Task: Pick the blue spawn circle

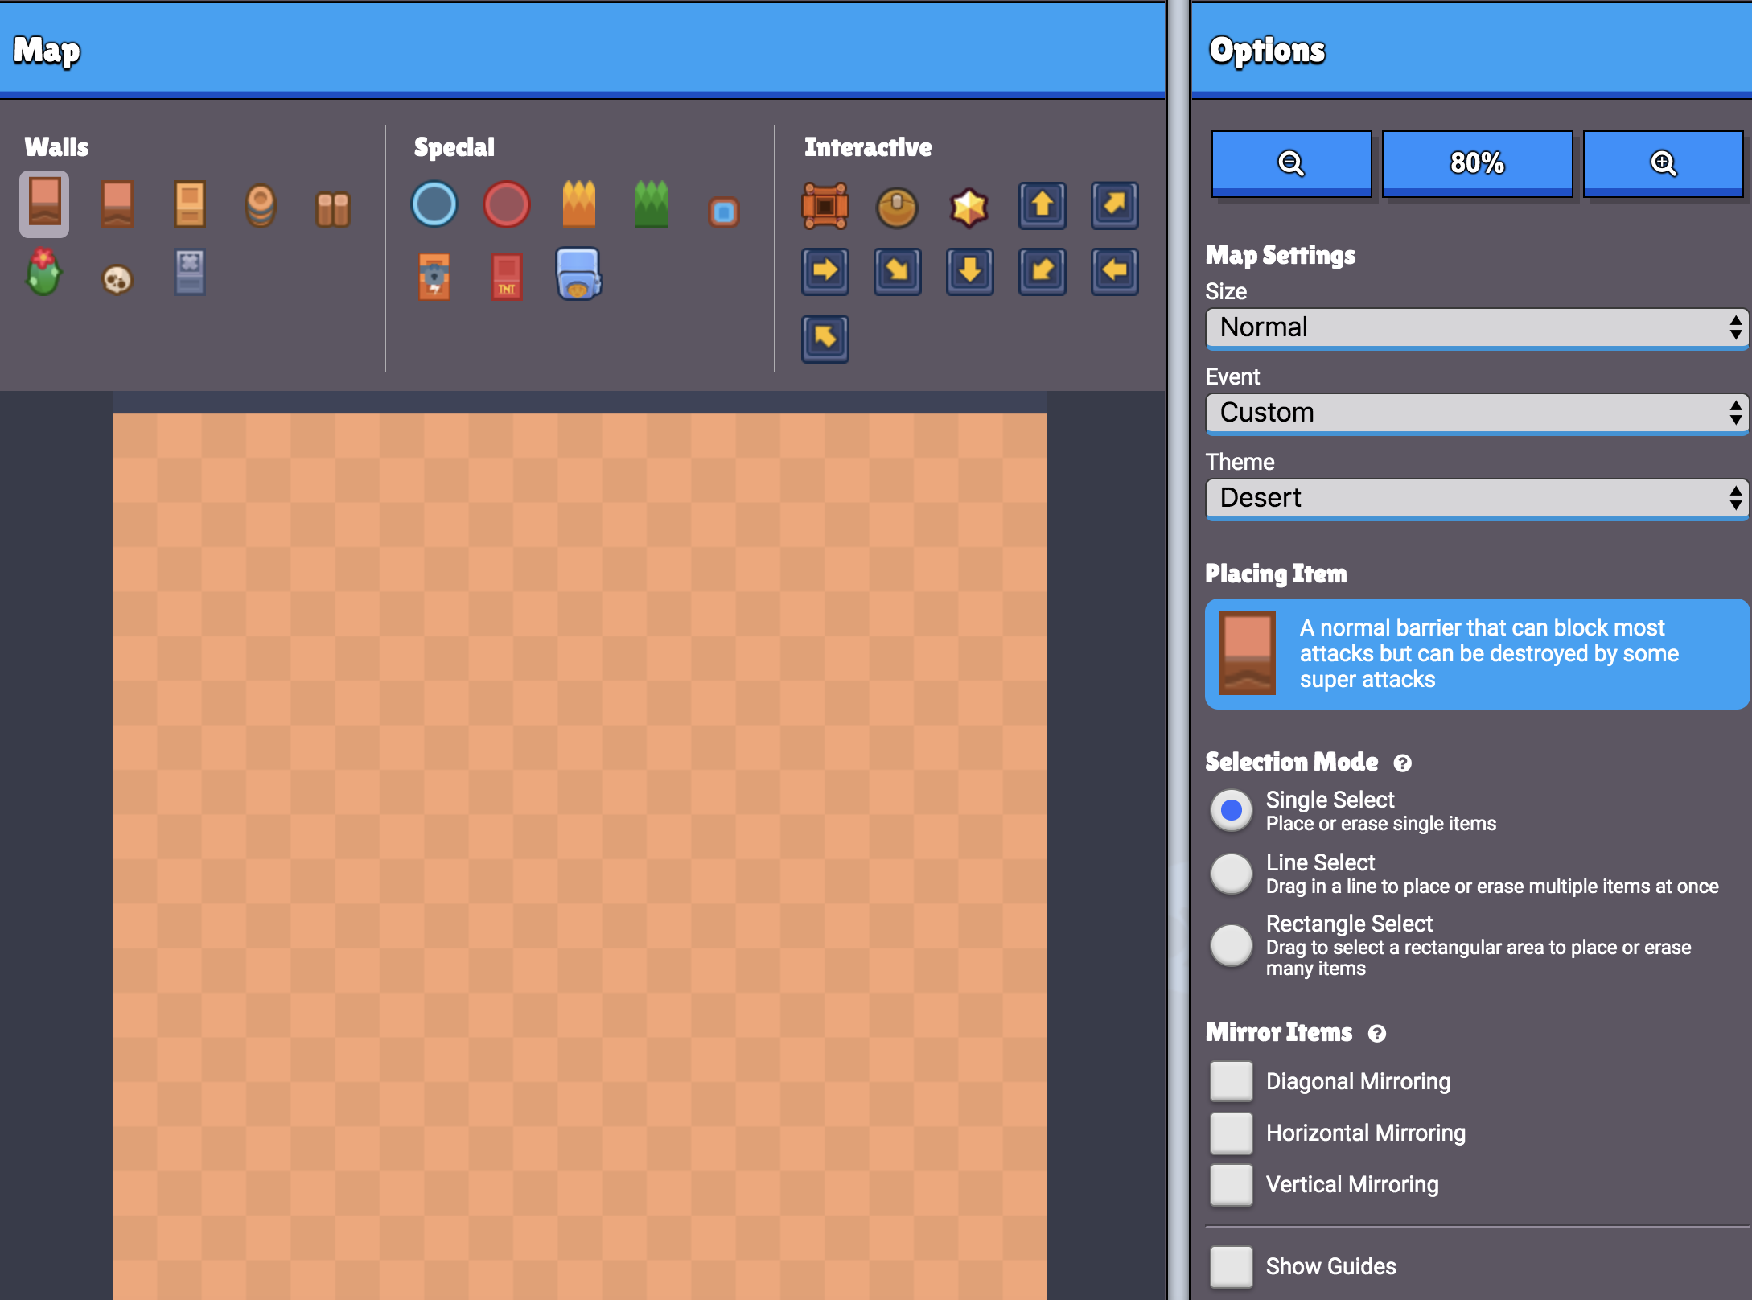Action: pyautogui.click(x=434, y=204)
